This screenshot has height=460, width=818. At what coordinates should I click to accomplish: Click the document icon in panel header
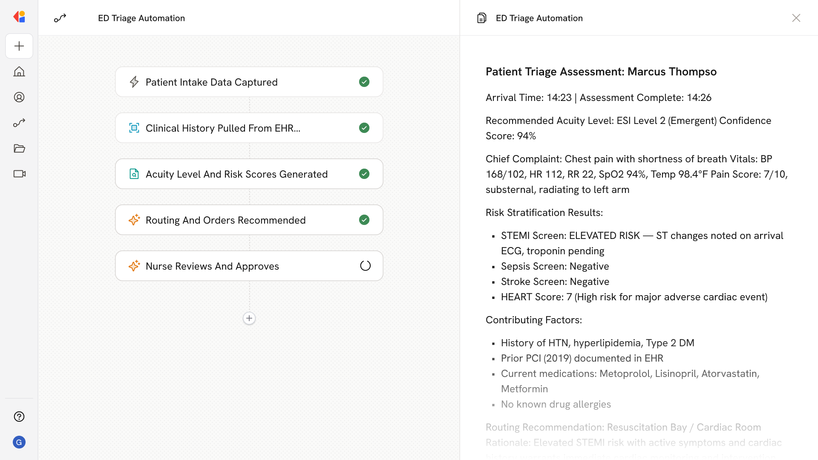(x=481, y=18)
